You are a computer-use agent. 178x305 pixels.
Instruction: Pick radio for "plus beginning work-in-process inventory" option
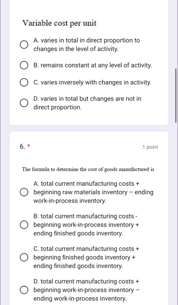pyautogui.click(x=24, y=290)
